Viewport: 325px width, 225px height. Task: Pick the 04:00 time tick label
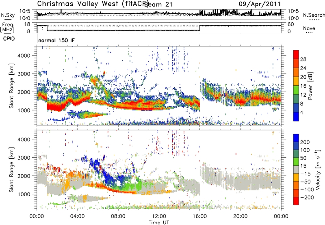point(77,216)
